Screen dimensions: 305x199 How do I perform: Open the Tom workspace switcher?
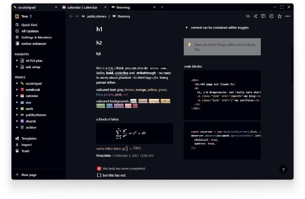click(x=24, y=16)
